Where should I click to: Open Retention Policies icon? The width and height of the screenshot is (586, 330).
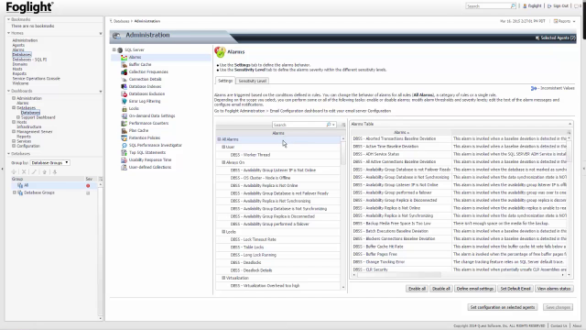point(125,137)
